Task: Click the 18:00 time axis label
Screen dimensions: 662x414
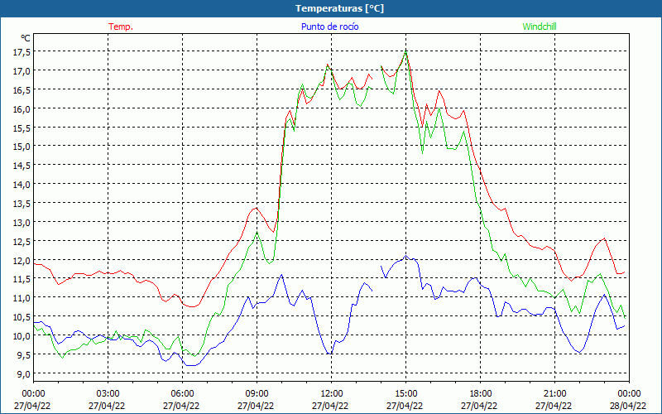Action: click(480, 394)
